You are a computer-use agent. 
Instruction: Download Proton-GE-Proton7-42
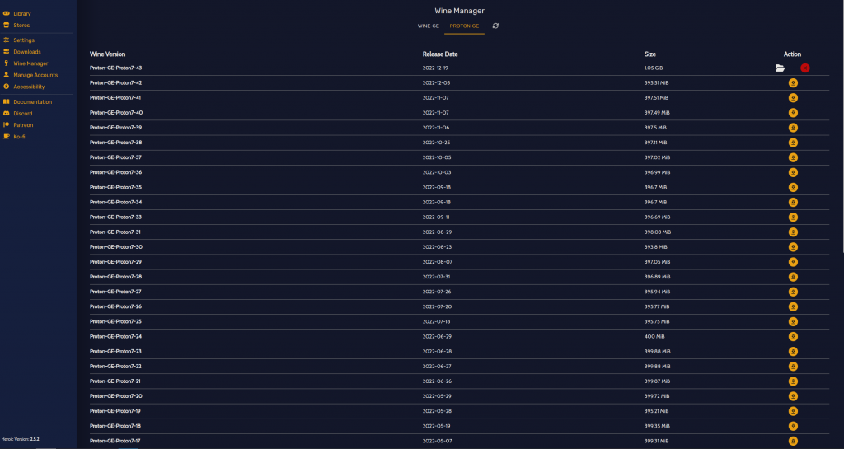[x=793, y=83]
